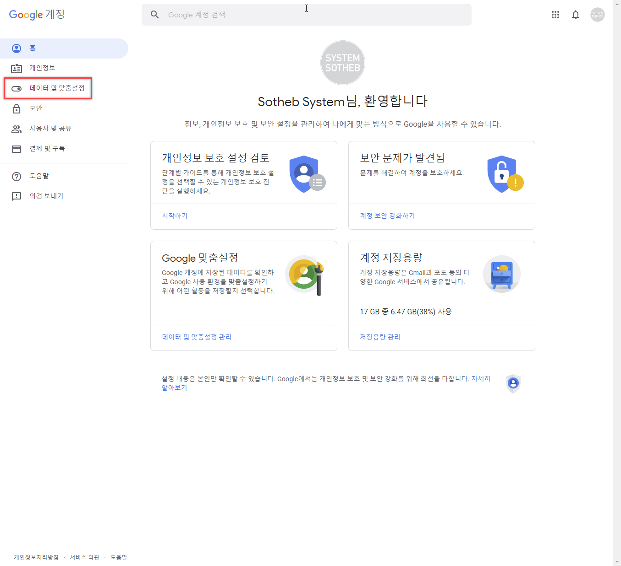The height and width of the screenshot is (566, 621).
Task: Open the account avatar menu at top right
Action: coord(598,15)
